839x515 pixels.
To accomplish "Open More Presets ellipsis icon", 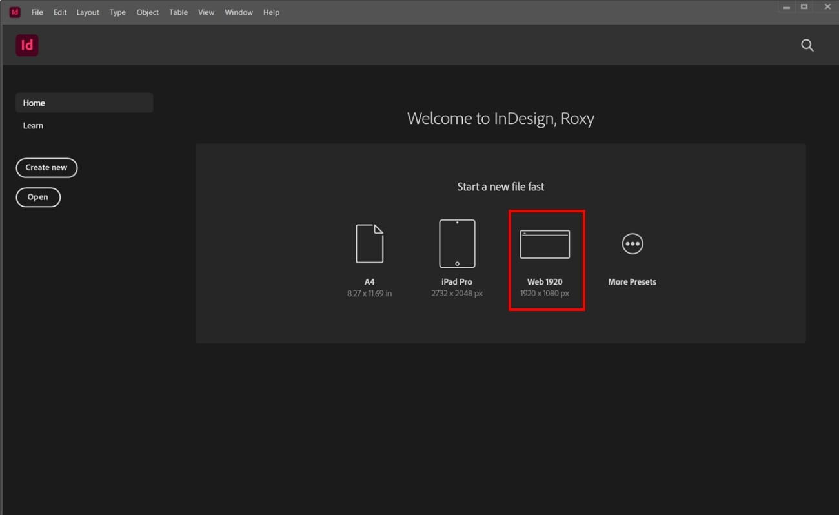I will [632, 244].
